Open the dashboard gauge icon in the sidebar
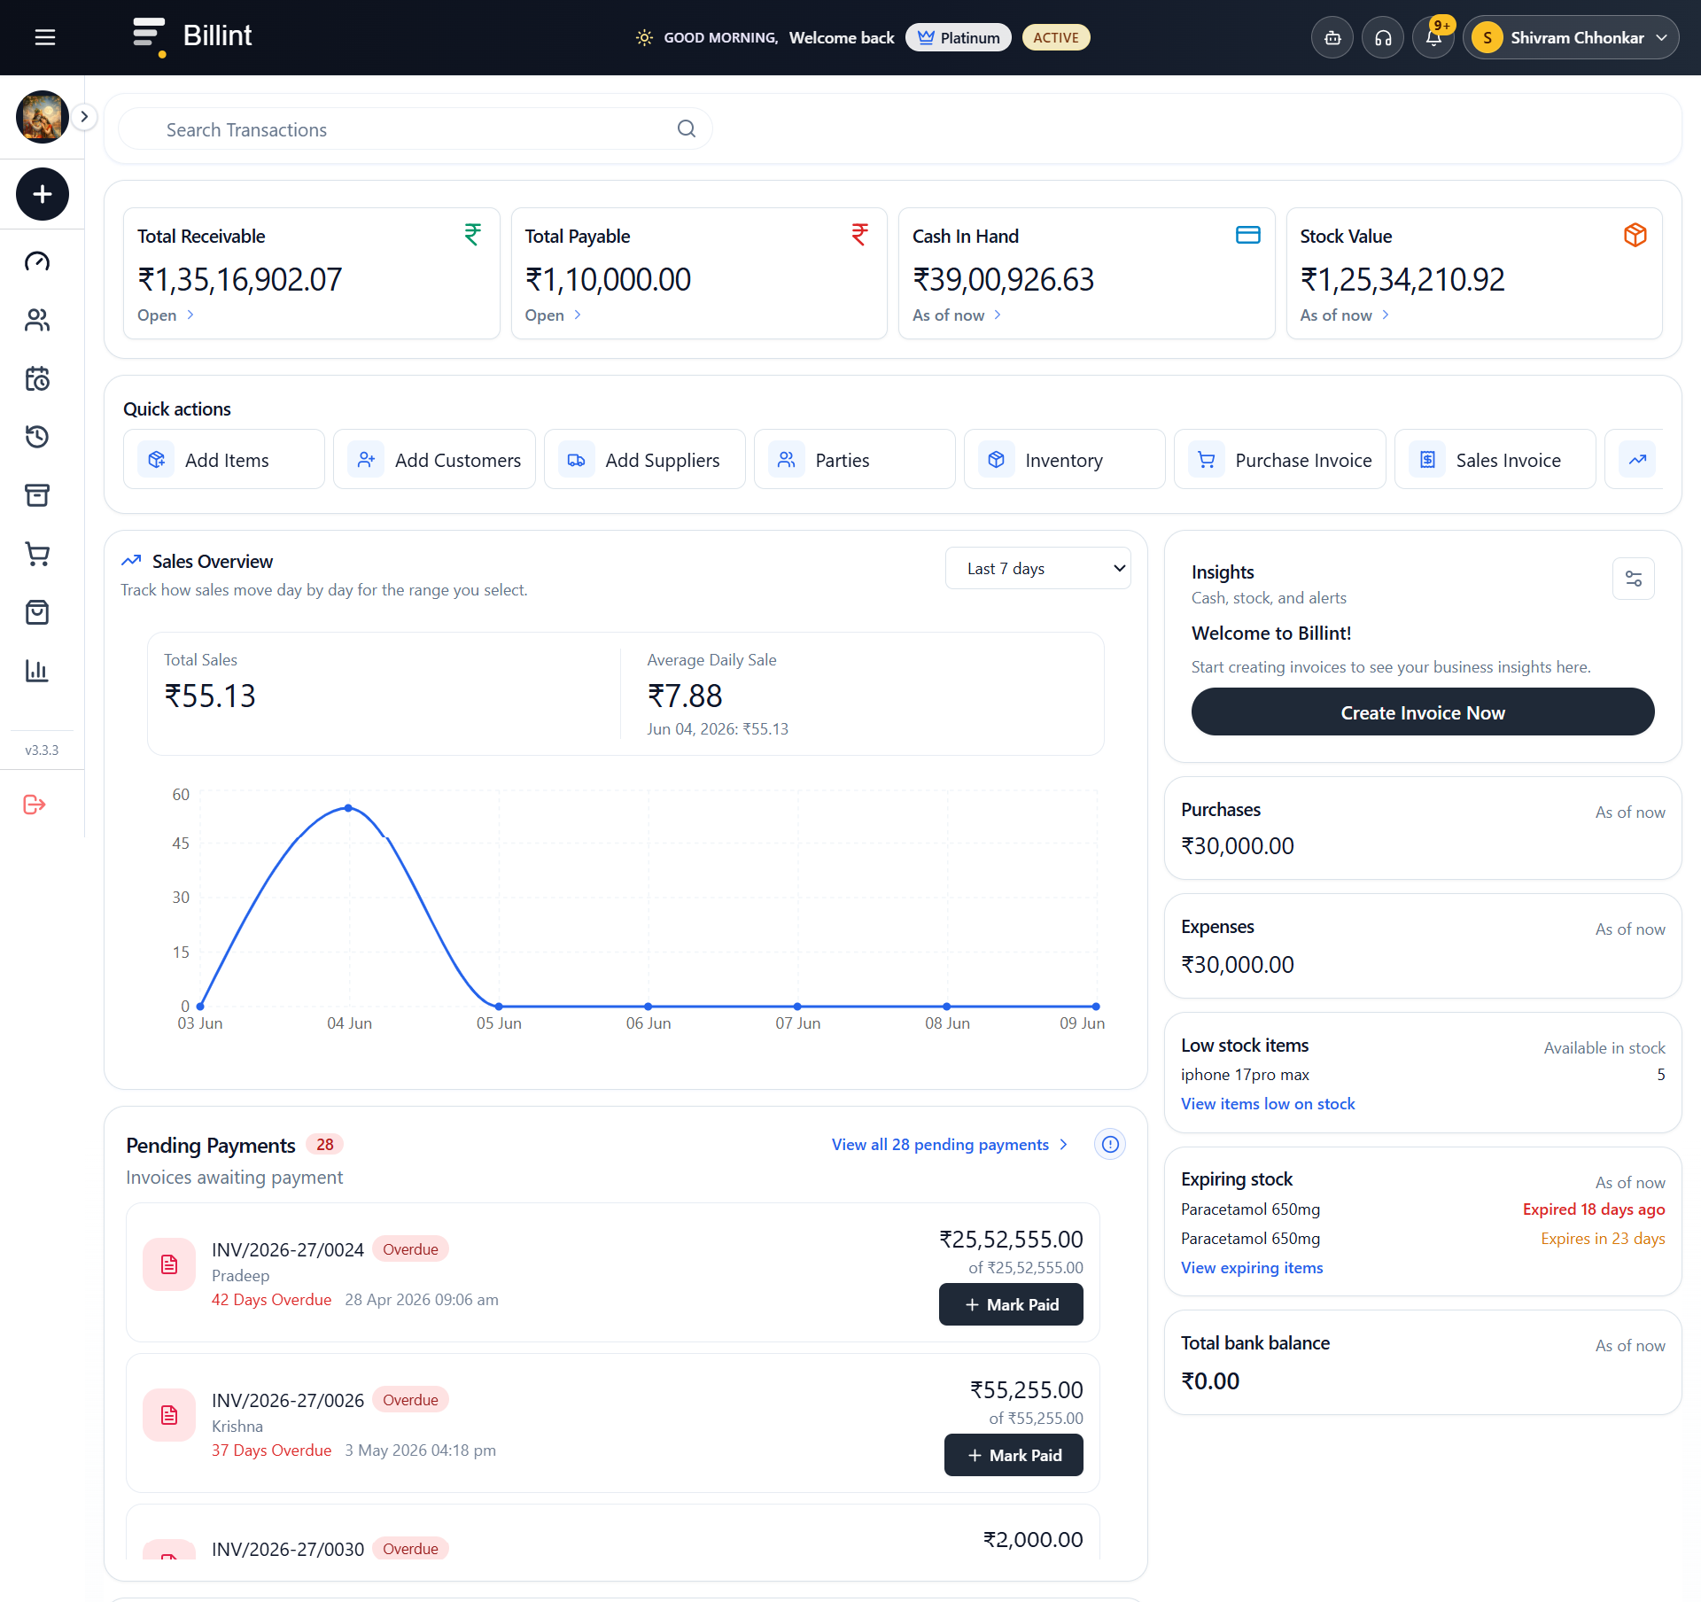Image resolution: width=1701 pixels, height=1602 pixels. (37, 261)
